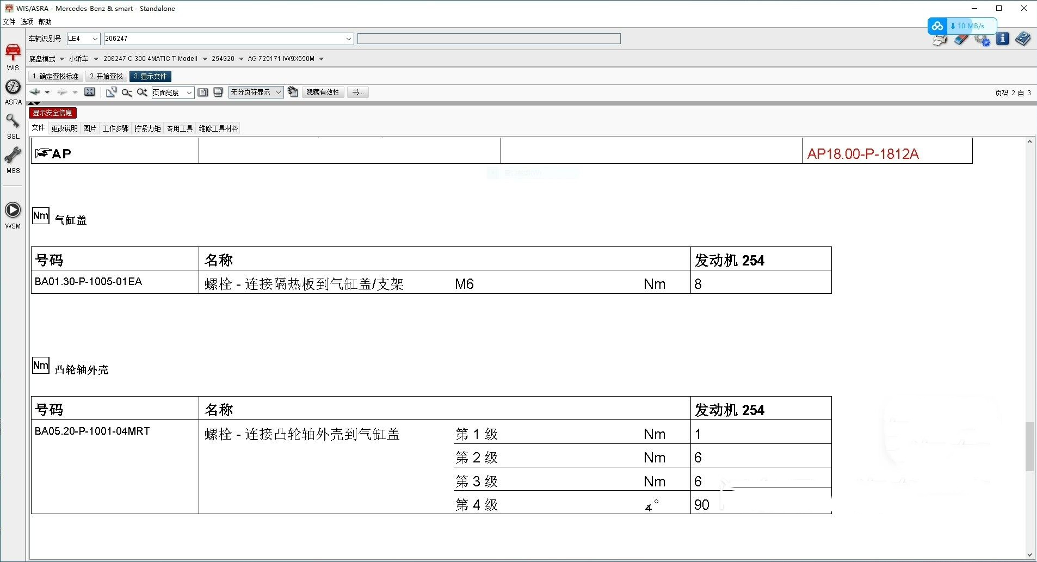Image resolution: width=1037 pixels, height=562 pixels.
Task: Click BA01.30-P-1005-01EA code
Action: pos(88,281)
